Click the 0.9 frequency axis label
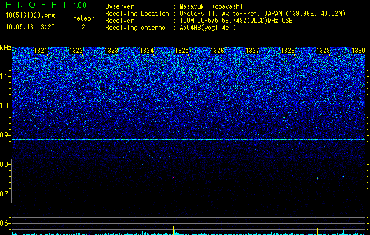 click(5, 135)
